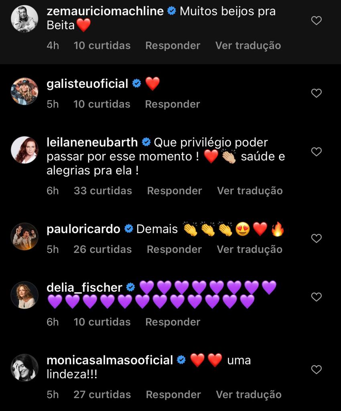Screen dimensions: 341x411
Task: Visit the monicasalmasooficial username
Action: click(110, 360)
